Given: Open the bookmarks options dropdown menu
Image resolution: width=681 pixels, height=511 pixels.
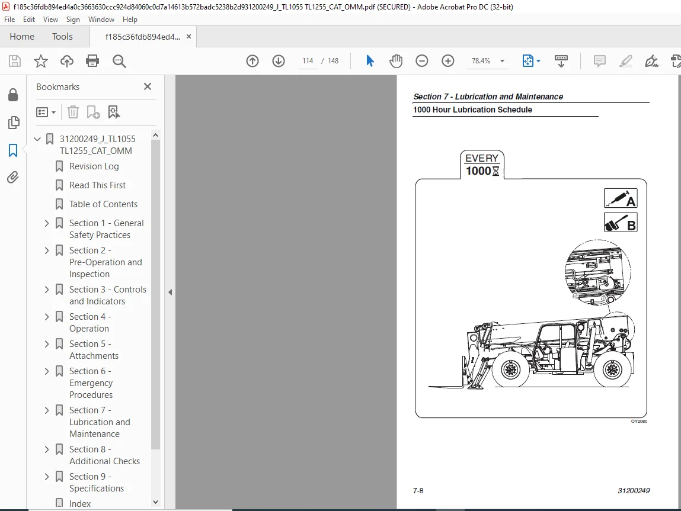Looking at the screenshot, I should pyautogui.click(x=46, y=113).
